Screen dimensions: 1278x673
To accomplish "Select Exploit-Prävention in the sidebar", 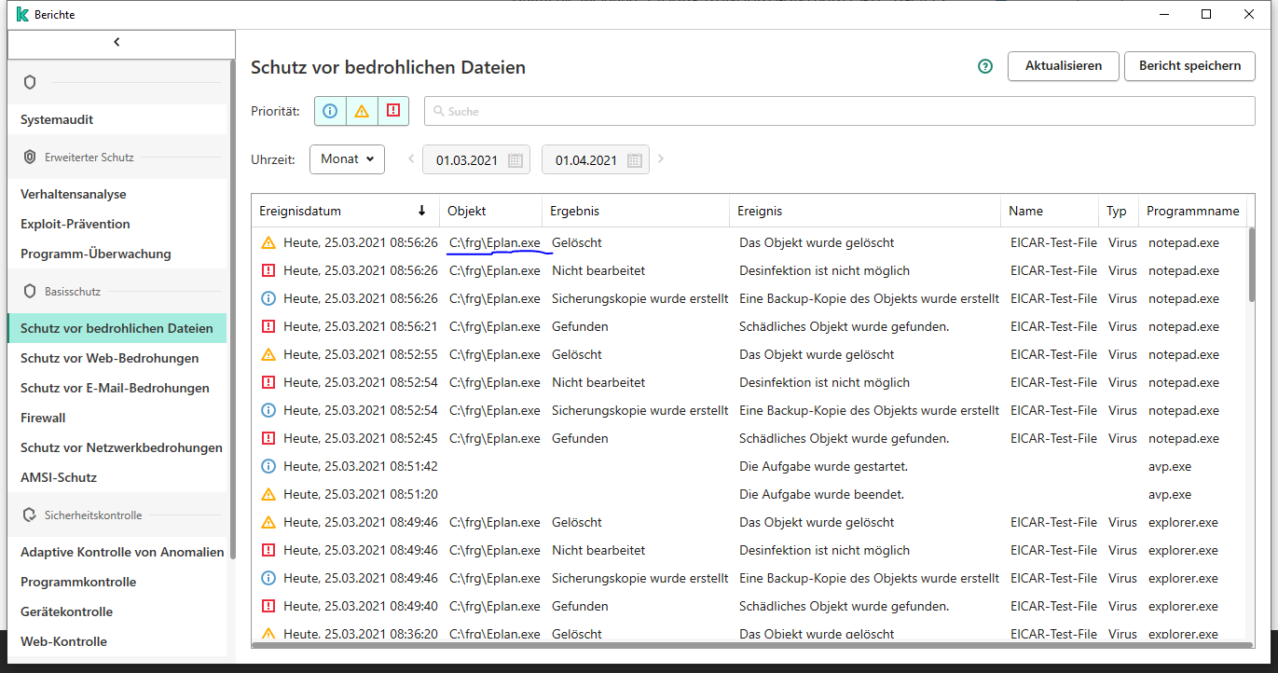I will (76, 225).
